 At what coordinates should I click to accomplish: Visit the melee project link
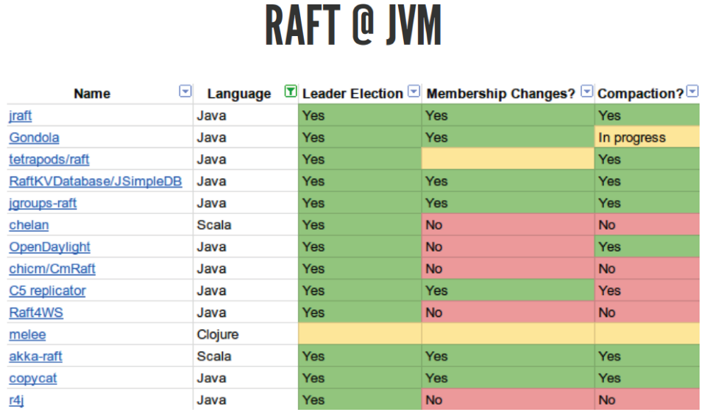[x=27, y=335]
